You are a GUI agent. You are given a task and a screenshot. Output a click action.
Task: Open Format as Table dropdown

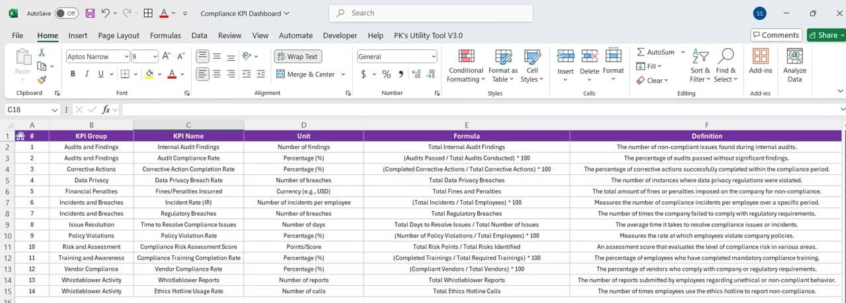(503, 65)
